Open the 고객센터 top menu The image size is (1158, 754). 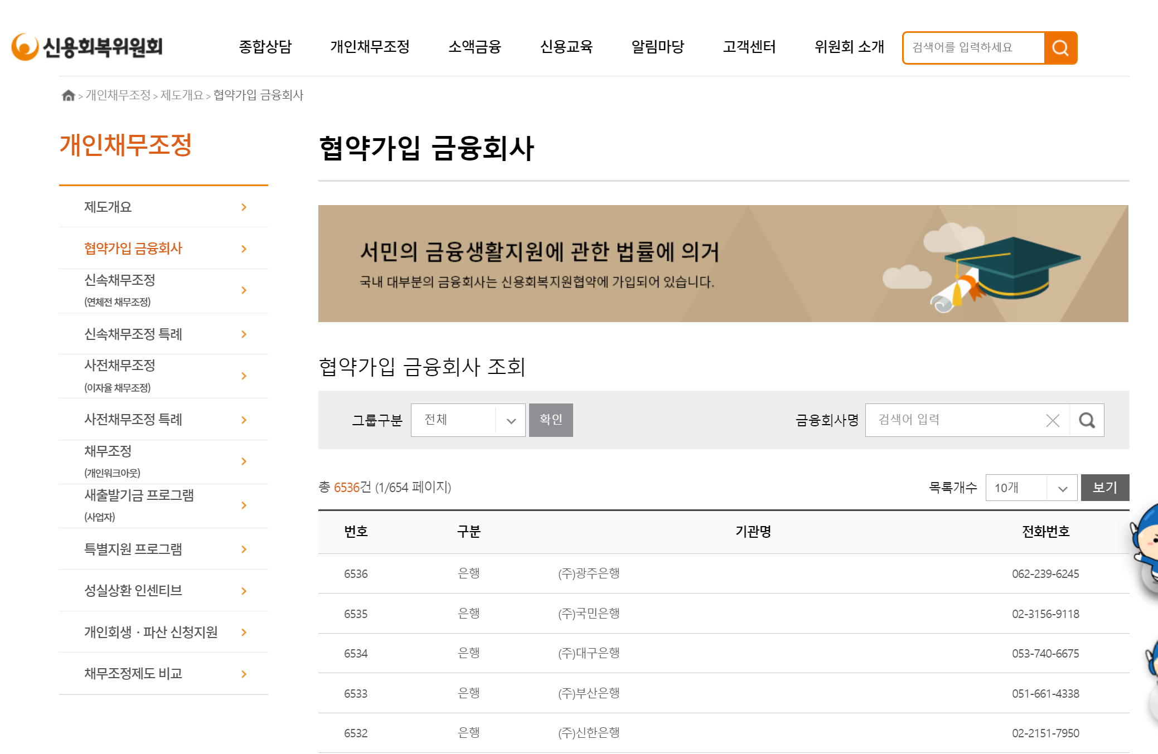(749, 47)
